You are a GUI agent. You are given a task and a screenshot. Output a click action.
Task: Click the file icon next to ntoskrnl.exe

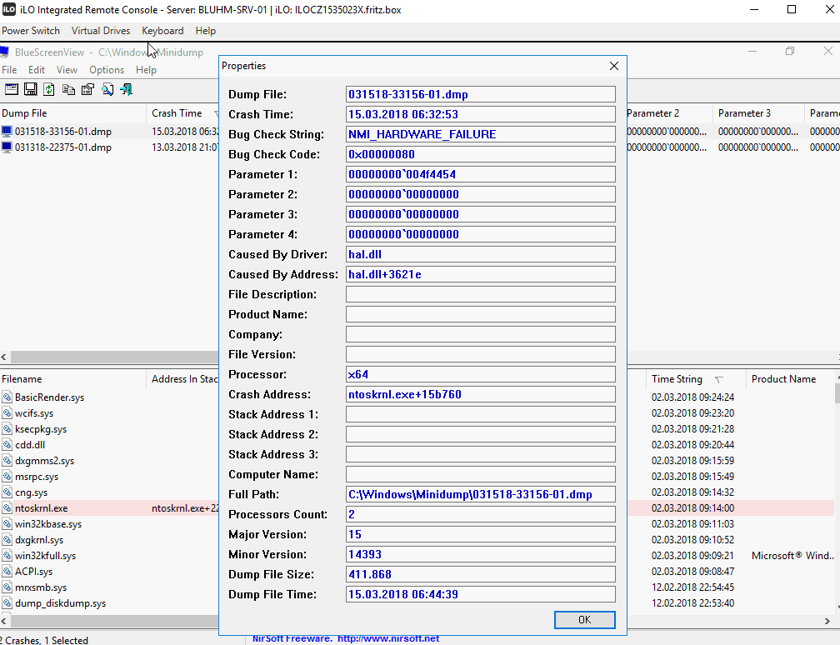(x=7, y=507)
